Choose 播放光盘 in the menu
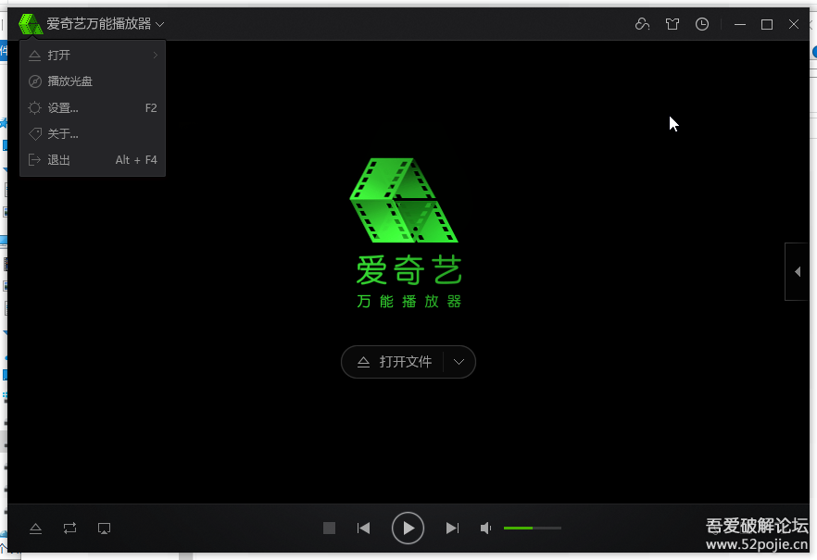The width and height of the screenshot is (817, 560). pos(70,81)
